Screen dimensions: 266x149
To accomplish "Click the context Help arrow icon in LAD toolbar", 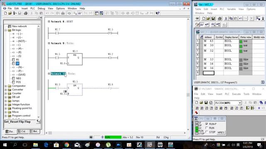I will point(158,13).
